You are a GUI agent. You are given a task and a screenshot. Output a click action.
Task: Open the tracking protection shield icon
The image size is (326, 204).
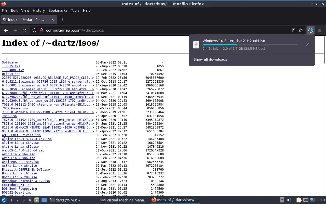coord(34,30)
